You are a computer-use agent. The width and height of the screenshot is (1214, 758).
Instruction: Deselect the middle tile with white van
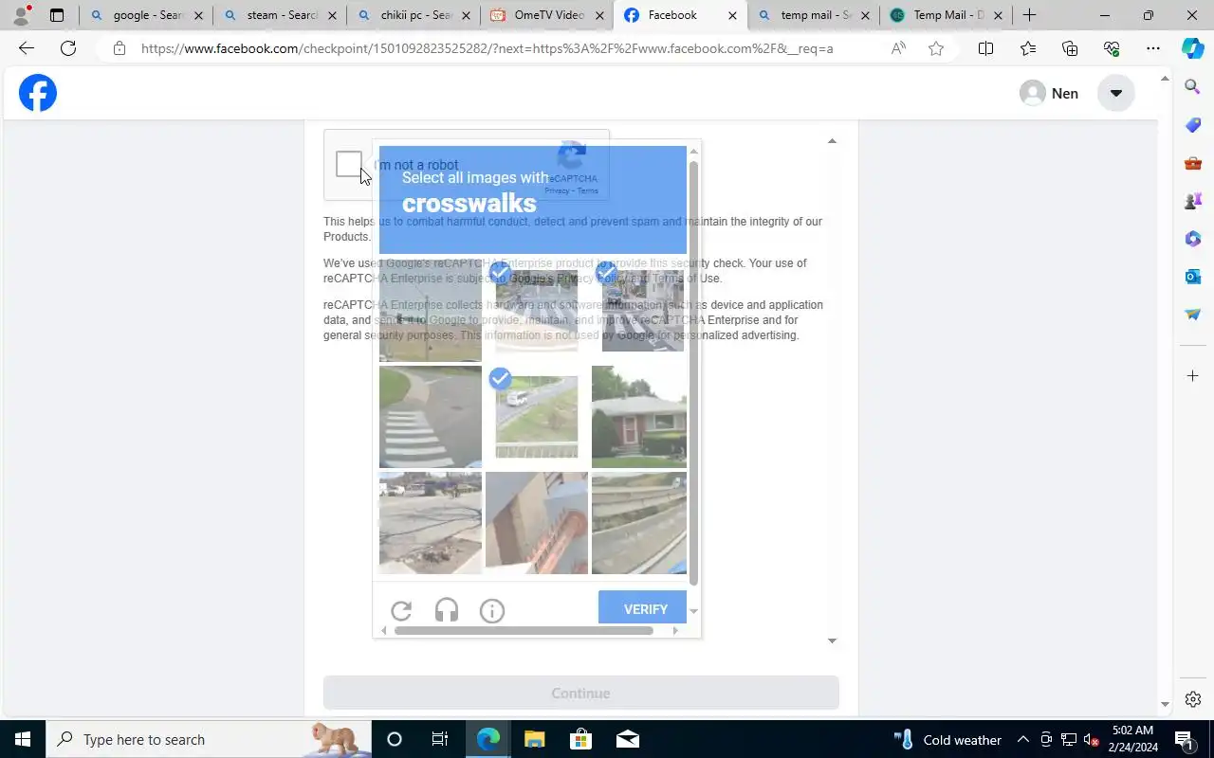tap(537, 417)
